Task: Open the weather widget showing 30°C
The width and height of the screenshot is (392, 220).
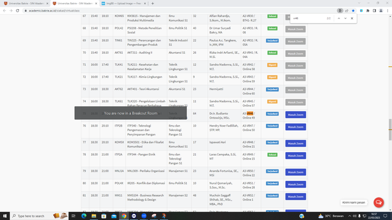Action: click(x=331, y=216)
